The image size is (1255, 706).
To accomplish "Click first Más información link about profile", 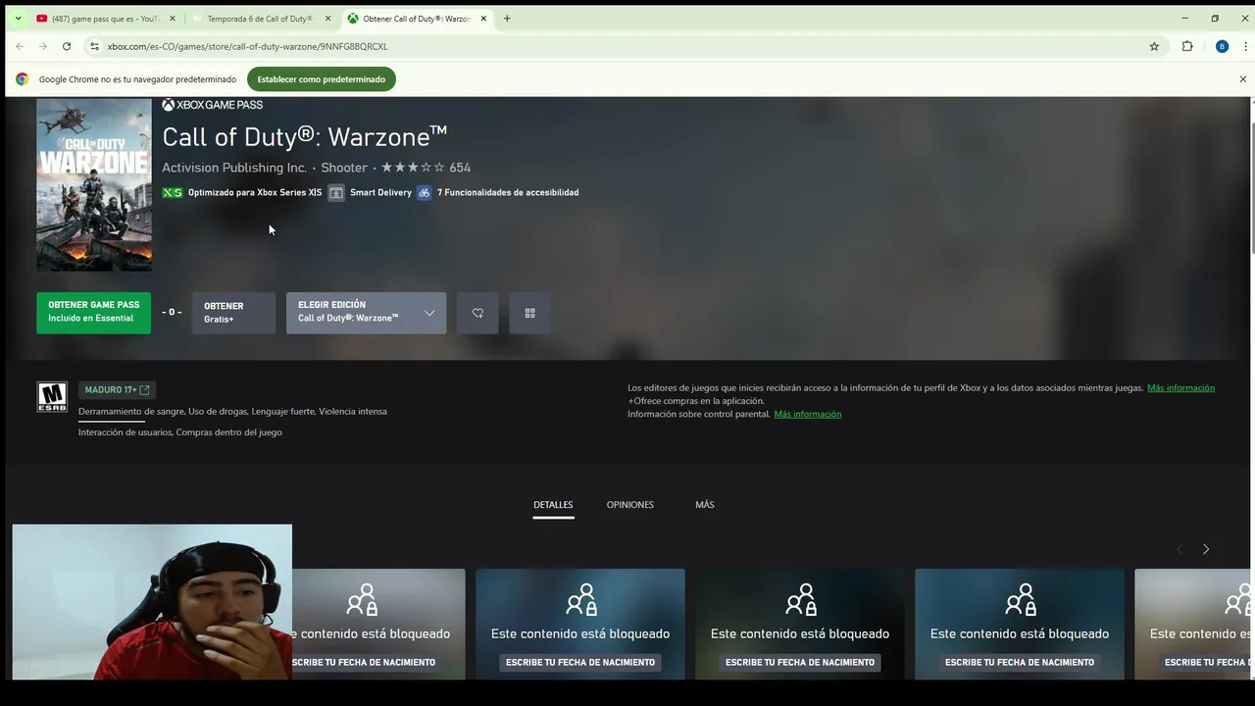I will coord(1180,388).
